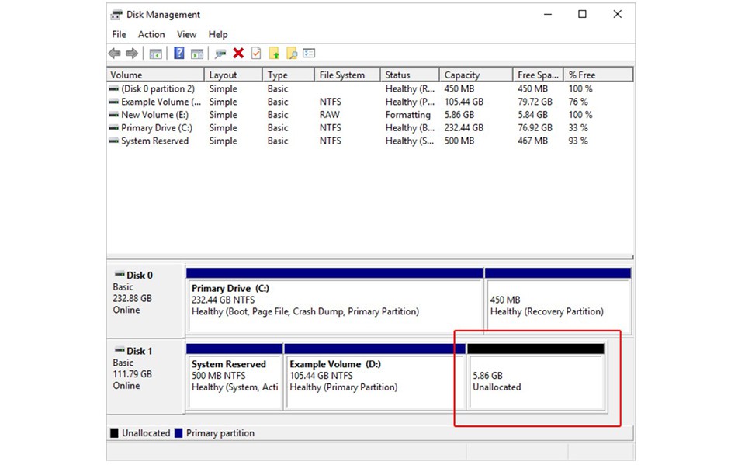Click drive icon beside Primary Drive (C:)
Image resolution: width=745 pixels, height=465 pixels.
coord(113,128)
